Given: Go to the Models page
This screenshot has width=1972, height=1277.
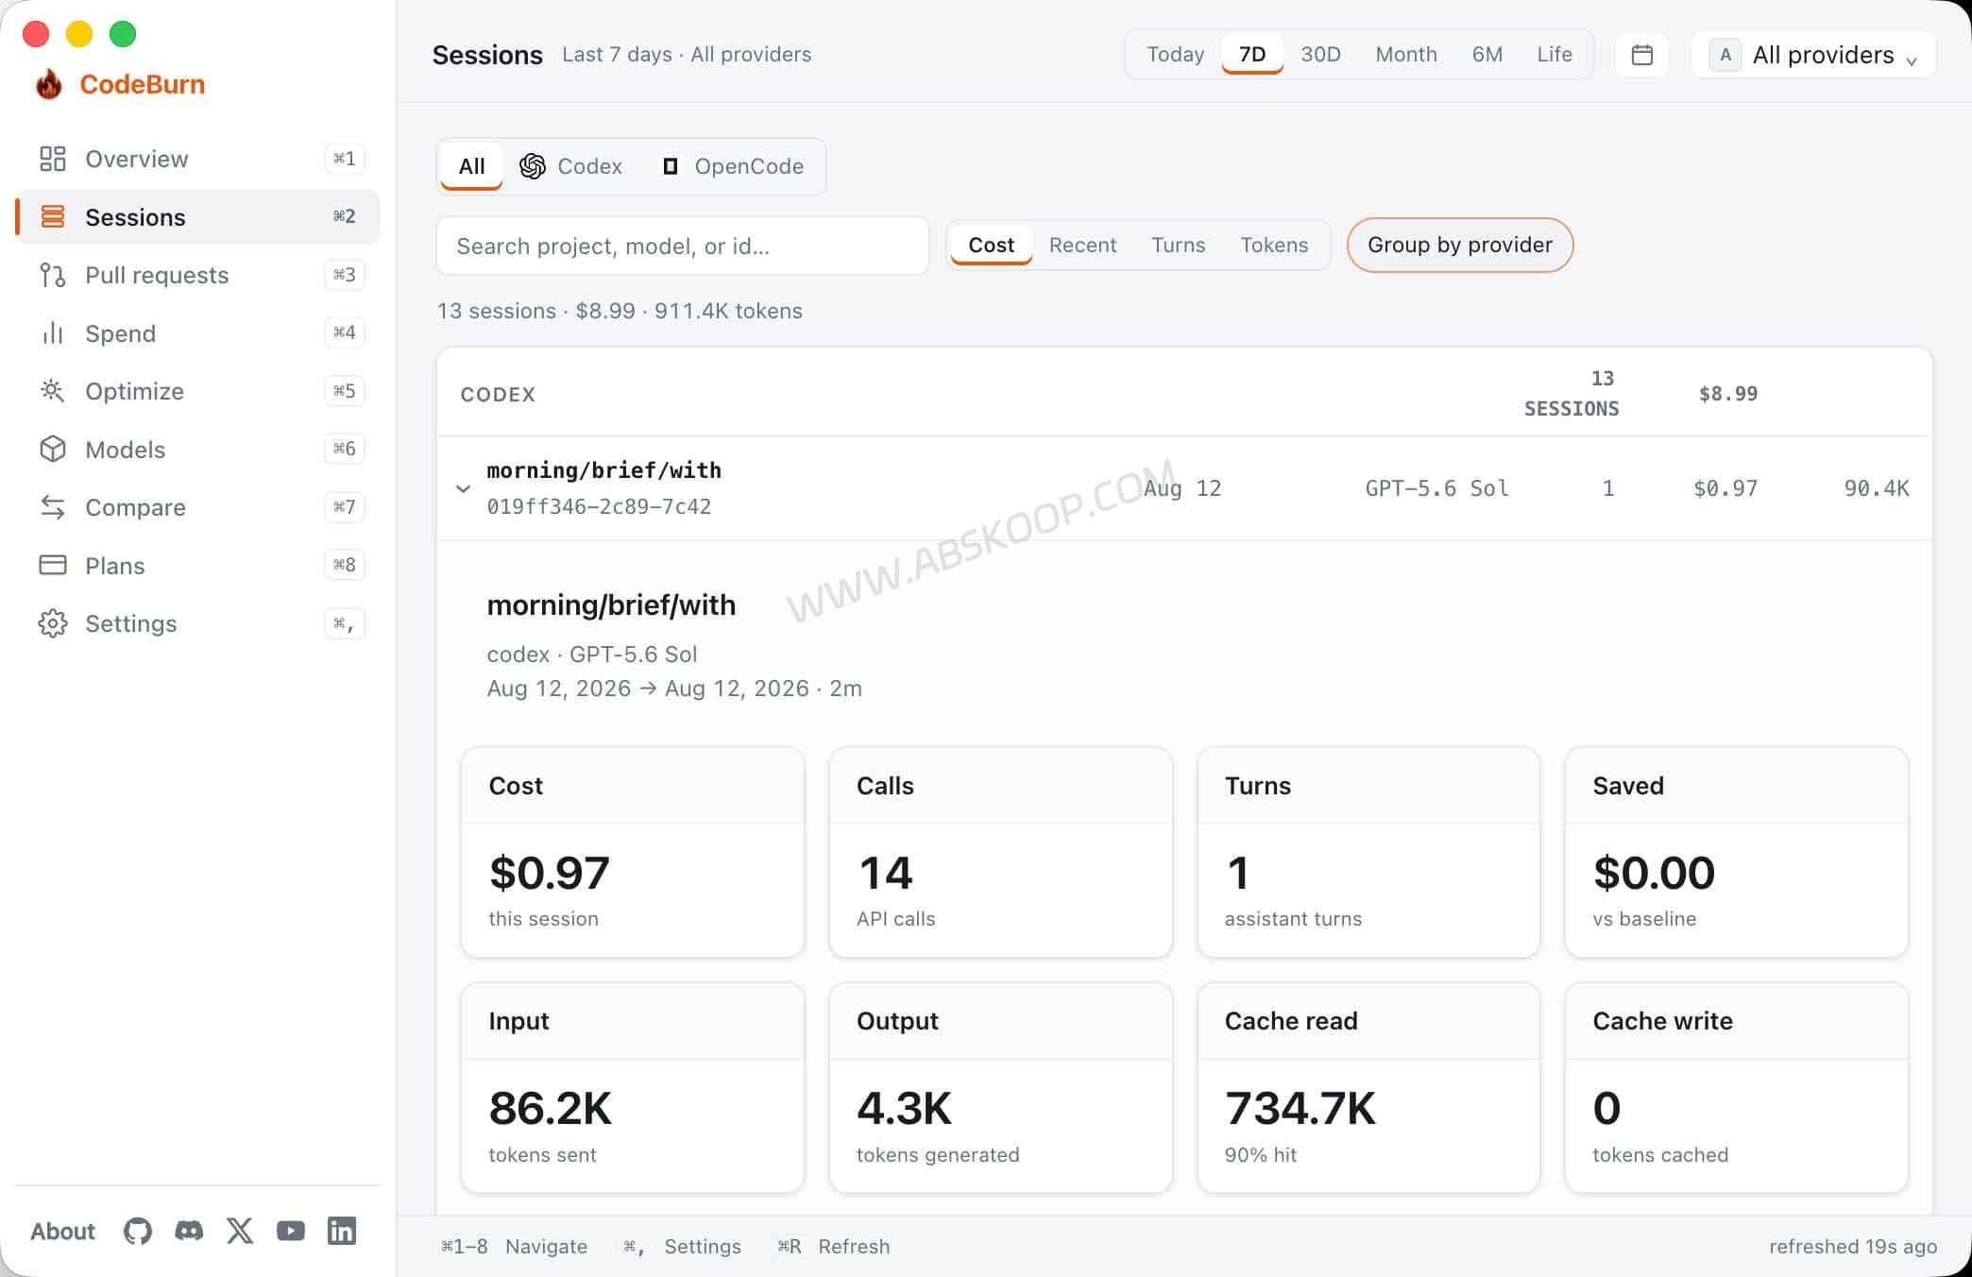Looking at the screenshot, I should coord(126,450).
